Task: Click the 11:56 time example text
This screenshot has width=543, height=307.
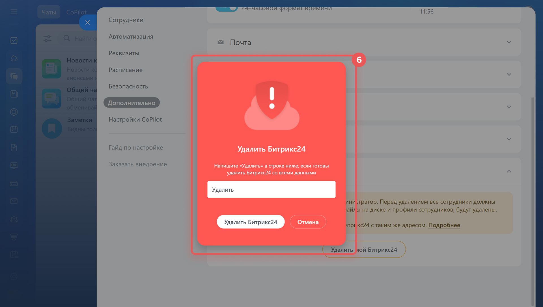Action: [x=426, y=12]
